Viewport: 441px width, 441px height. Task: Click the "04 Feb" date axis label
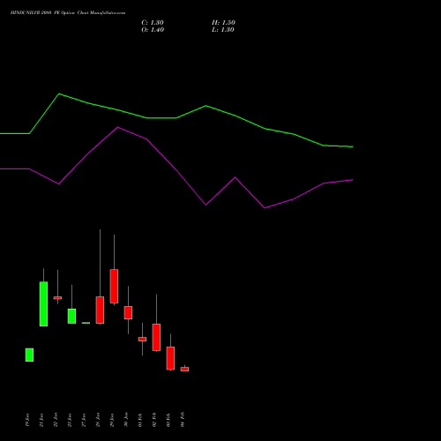click(x=183, y=419)
